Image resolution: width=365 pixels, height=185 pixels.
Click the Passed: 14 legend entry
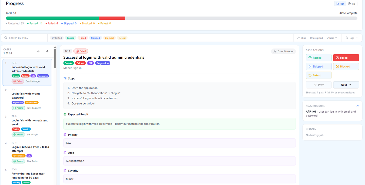[35, 23]
